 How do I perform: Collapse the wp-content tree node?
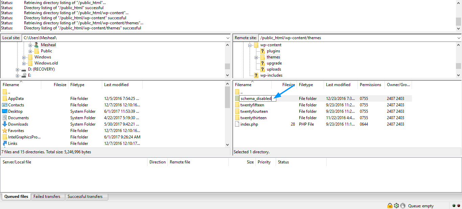coord(250,45)
